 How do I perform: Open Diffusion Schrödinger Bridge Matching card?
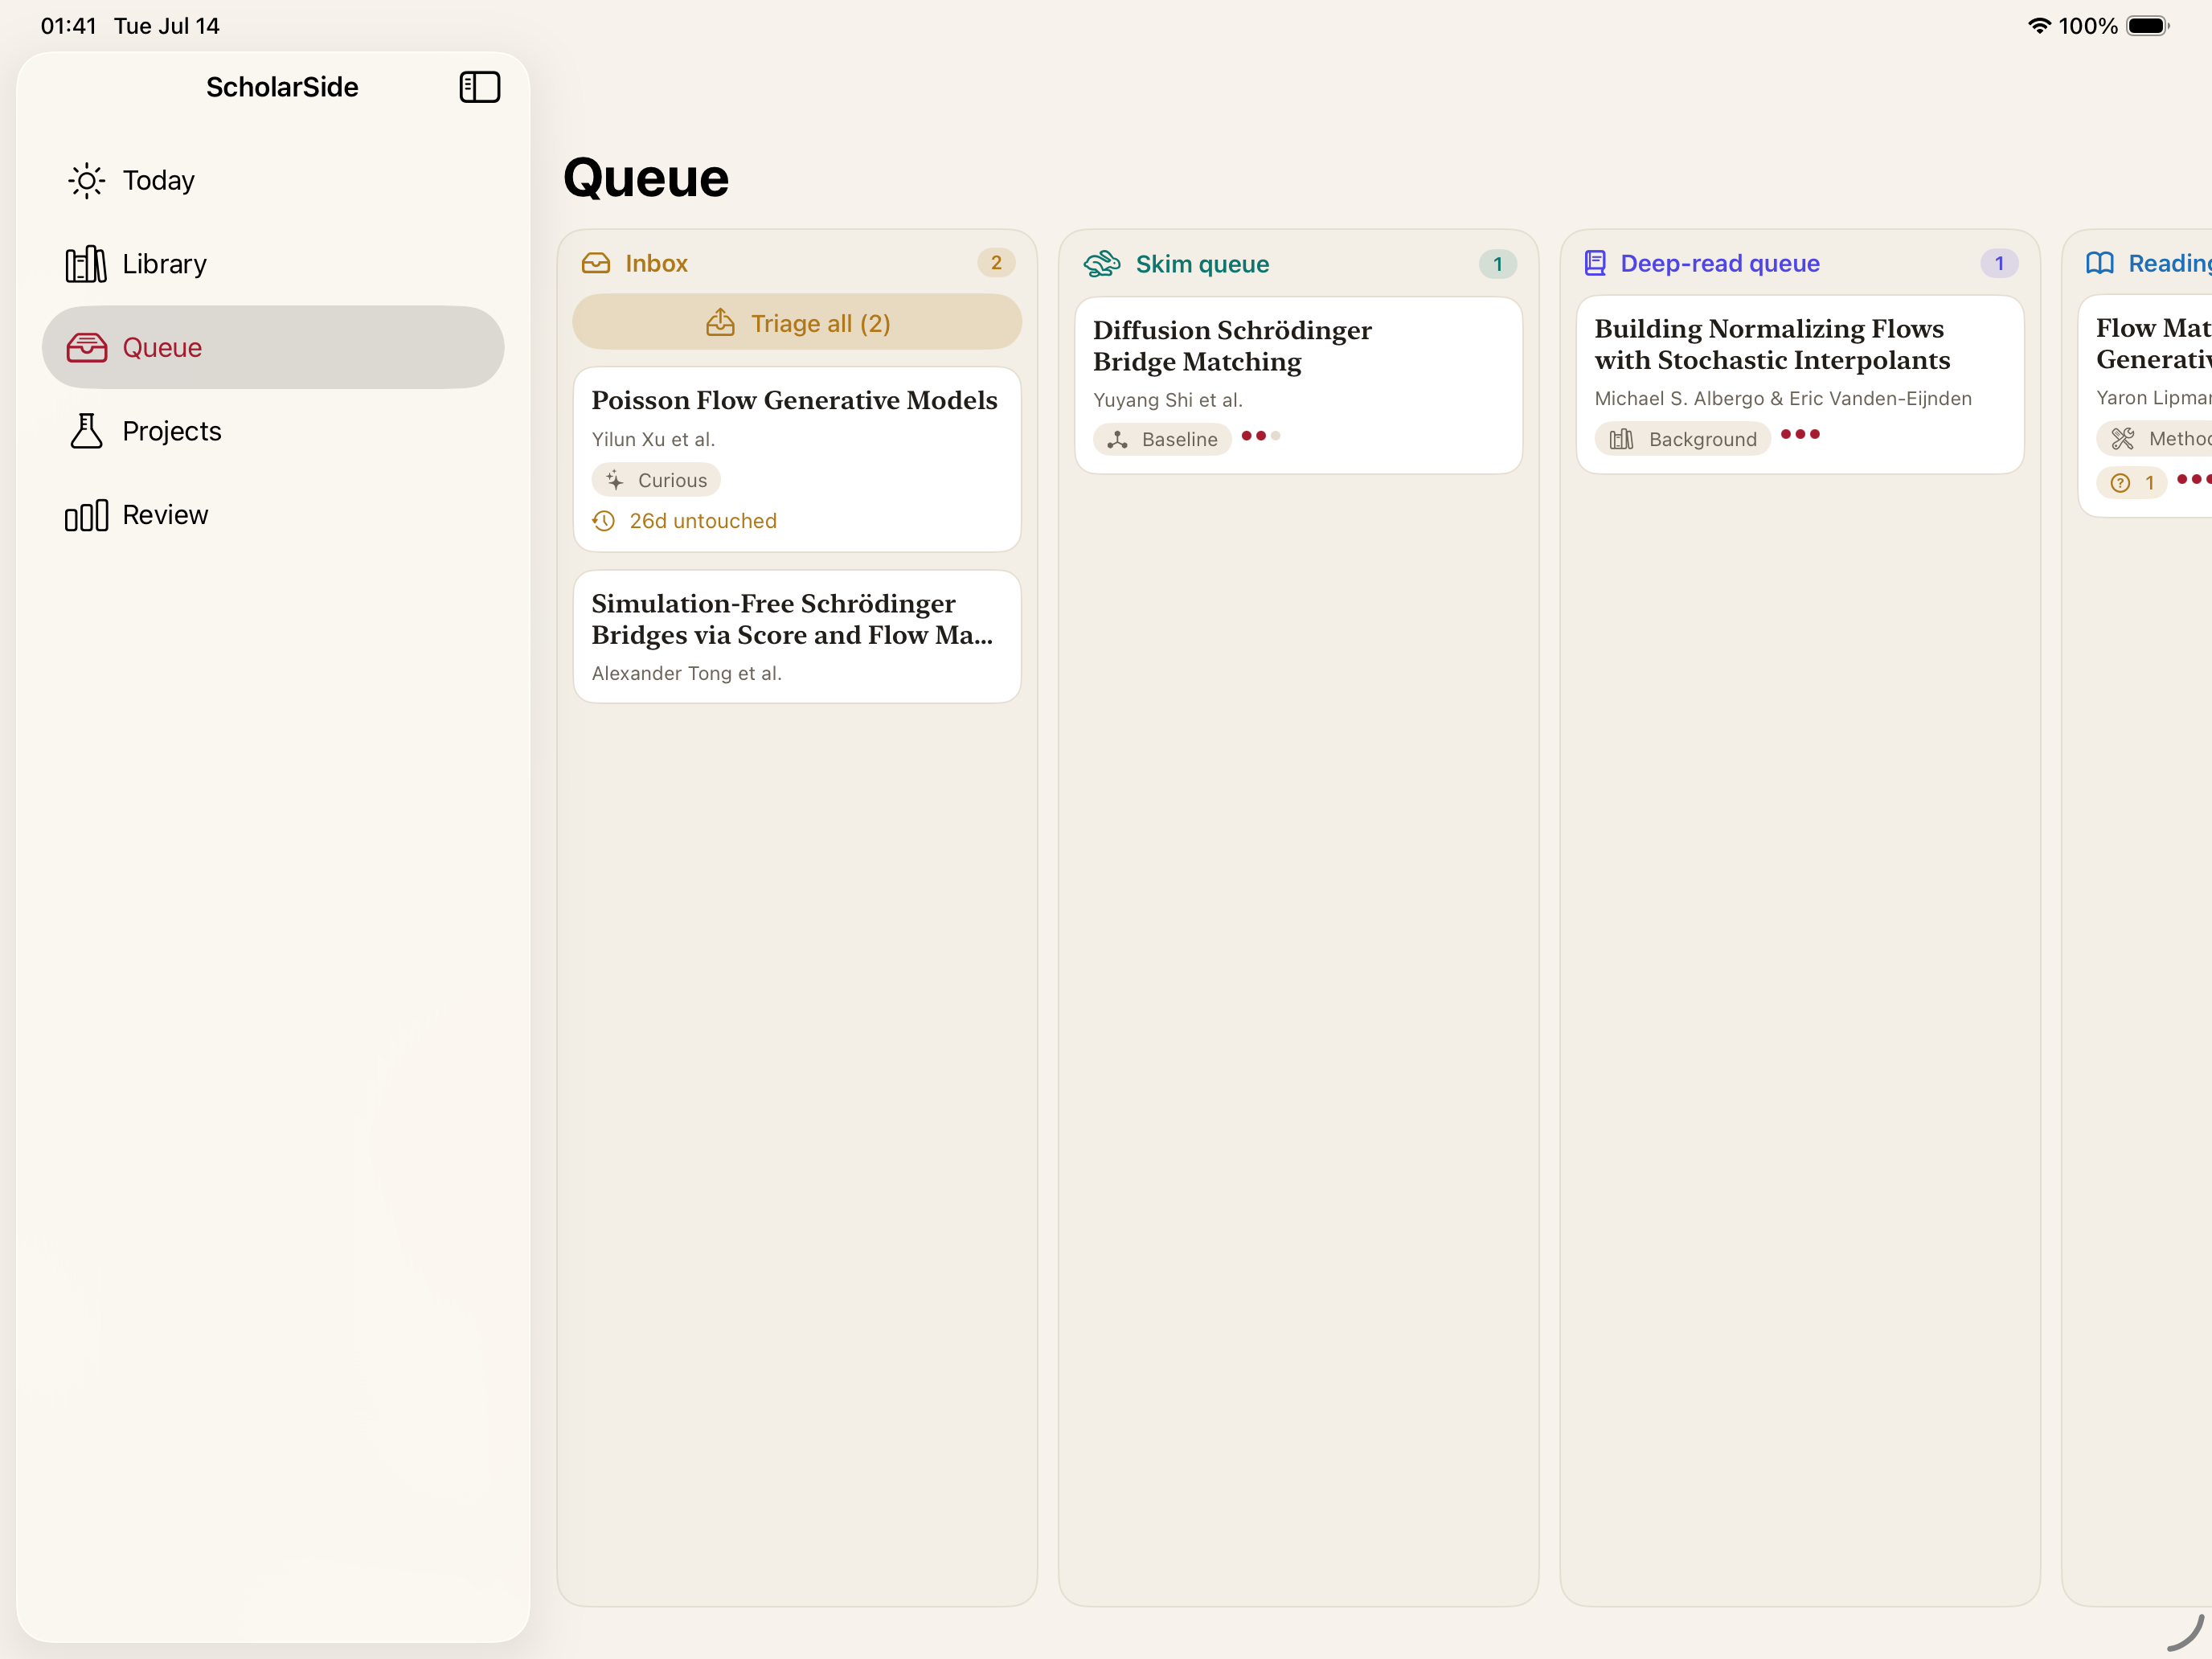1298,385
